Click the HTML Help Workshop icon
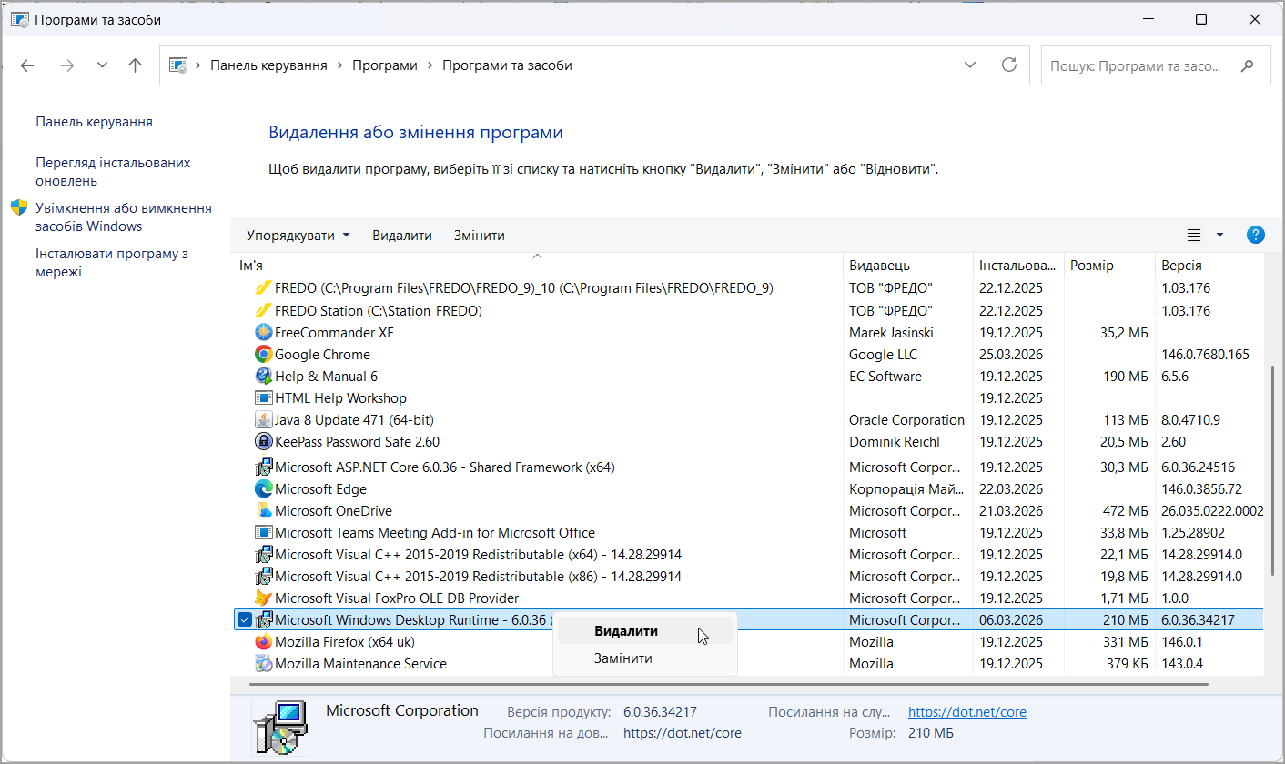Screen dimensions: 1285x764 coord(263,398)
